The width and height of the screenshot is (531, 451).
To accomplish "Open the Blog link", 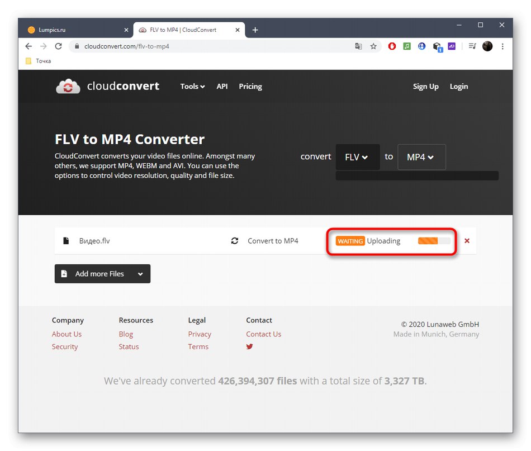I will 126,334.
